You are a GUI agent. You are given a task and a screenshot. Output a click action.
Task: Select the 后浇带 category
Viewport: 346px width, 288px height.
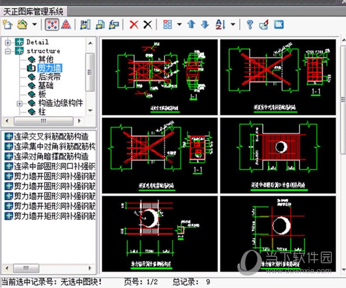pyautogui.click(x=49, y=77)
